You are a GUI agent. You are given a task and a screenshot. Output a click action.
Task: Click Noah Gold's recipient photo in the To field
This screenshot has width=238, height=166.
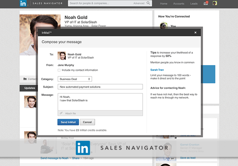click(x=62, y=56)
